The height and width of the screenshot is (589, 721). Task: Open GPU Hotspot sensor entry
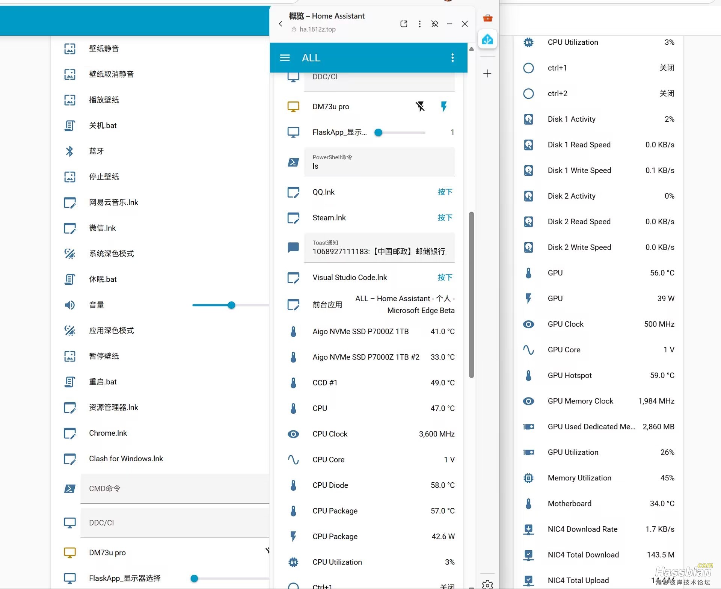pos(599,375)
